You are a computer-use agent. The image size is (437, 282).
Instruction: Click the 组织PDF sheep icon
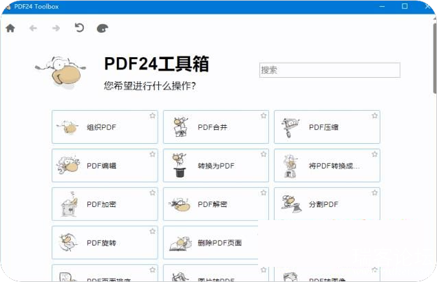(x=68, y=127)
